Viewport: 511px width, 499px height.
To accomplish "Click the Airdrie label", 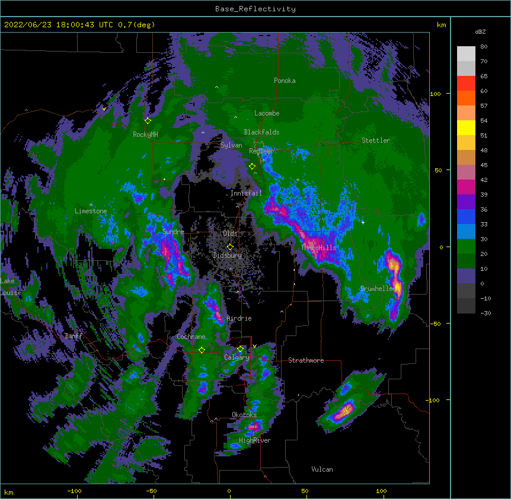I will (239, 318).
